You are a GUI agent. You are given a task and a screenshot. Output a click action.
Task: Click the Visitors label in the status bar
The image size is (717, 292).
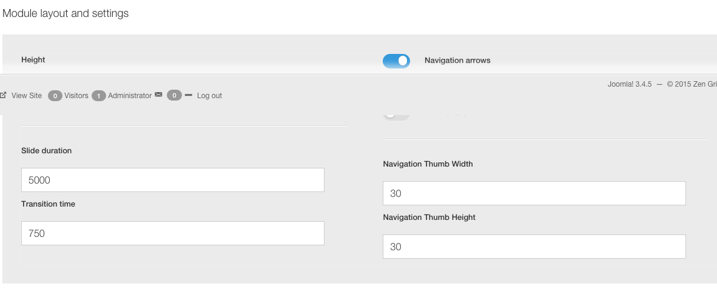76,96
